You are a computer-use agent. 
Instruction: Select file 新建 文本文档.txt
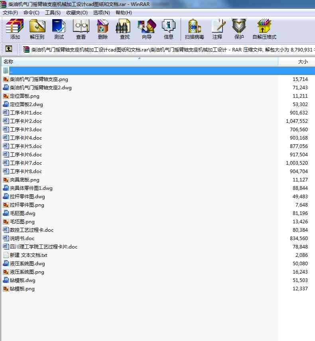[x=28, y=255]
